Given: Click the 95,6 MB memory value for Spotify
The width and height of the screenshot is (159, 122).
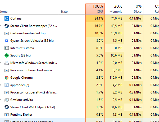Looking at the screenshot, I should coord(117,55).
